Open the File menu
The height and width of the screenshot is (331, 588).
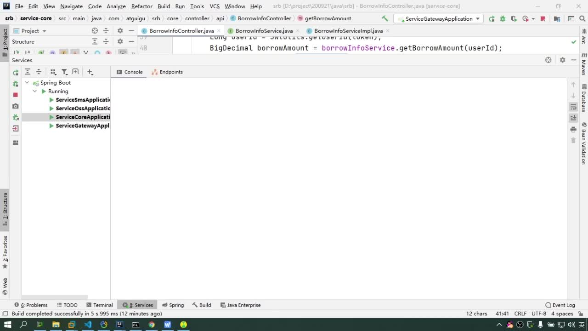(x=19, y=6)
